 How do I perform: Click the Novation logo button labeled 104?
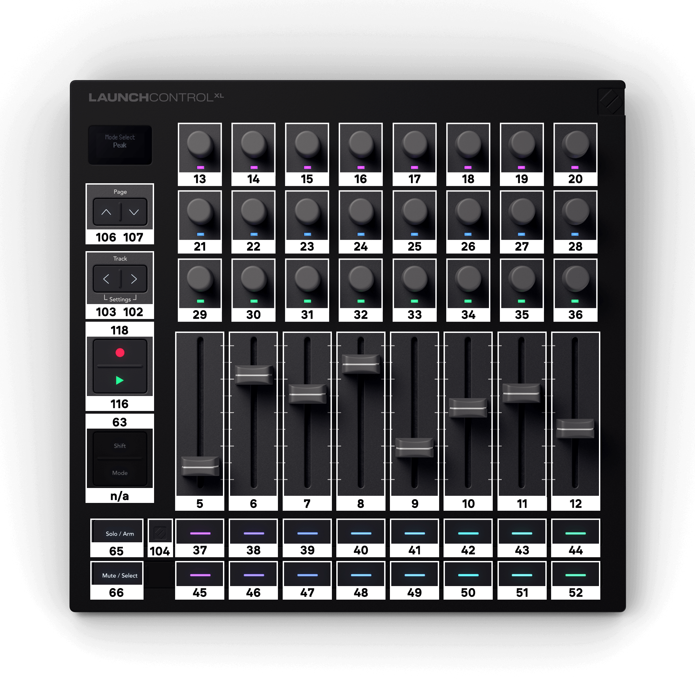[160, 533]
